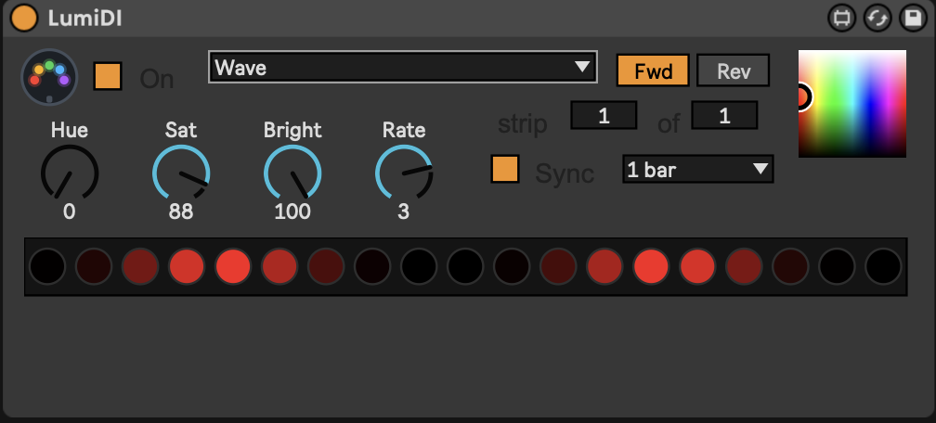
Task: Select the Rev direction button
Action: tap(733, 71)
